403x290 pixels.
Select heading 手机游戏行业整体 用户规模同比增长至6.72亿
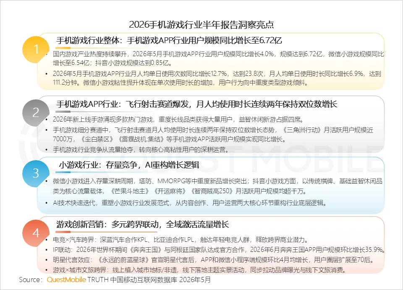point(169,40)
